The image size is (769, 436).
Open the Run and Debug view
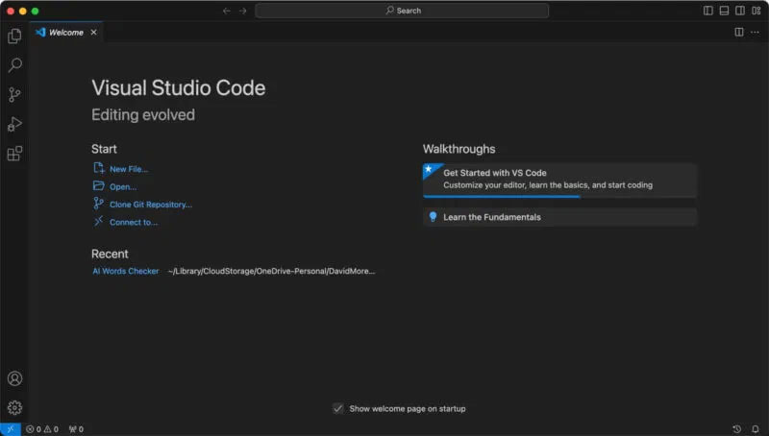(x=14, y=124)
